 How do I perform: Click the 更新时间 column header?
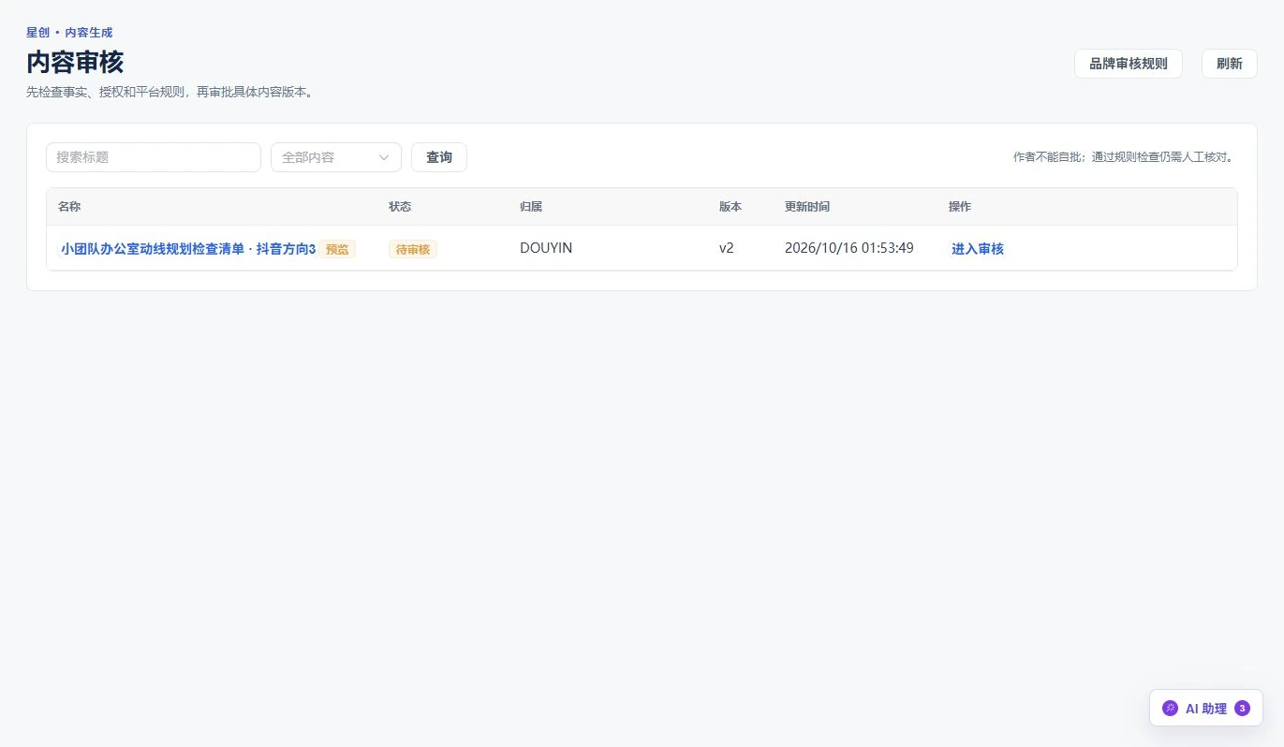[807, 207]
